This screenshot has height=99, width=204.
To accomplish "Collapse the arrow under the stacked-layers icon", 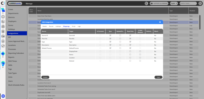I will coord(3,13).
